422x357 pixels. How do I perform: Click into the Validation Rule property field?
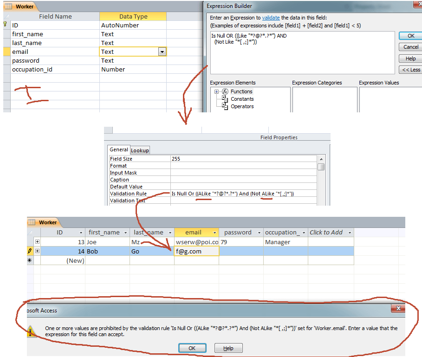(x=243, y=194)
